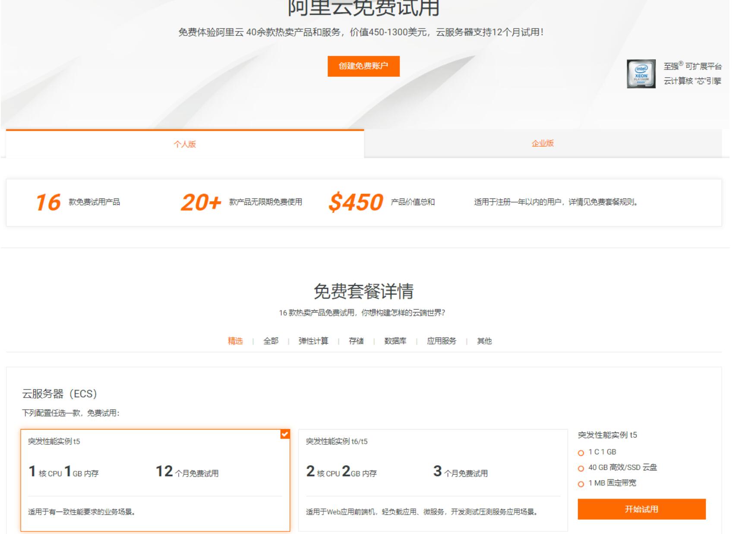Screen dimensions: 739x534
Task: Click the 创建免费账户 button
Action: point(363,66)
